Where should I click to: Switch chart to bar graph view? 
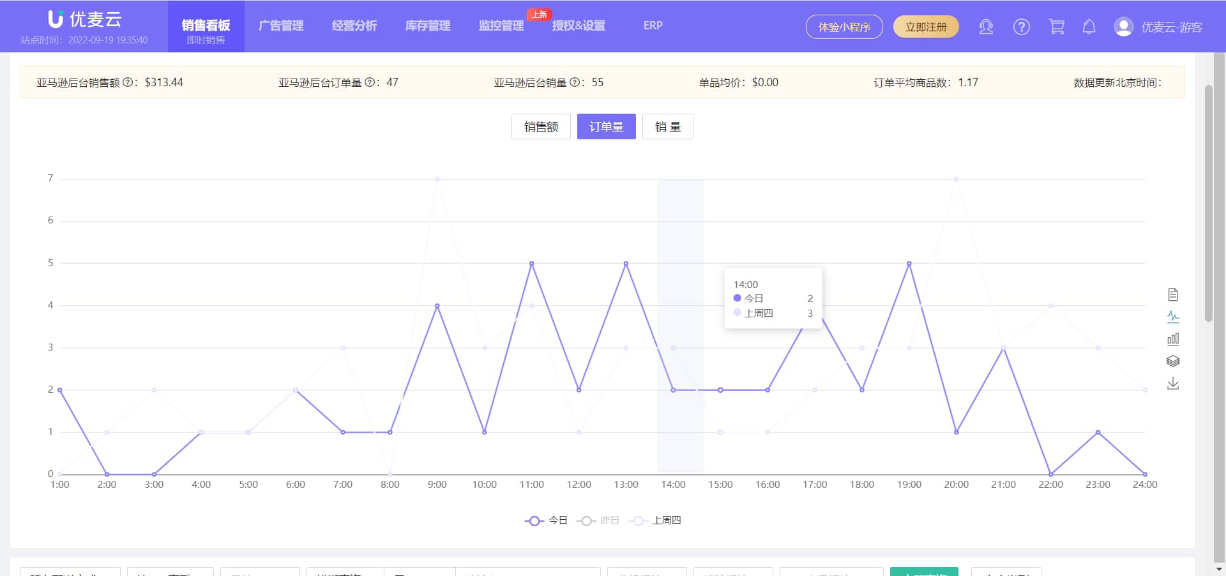pos(1173,338)
